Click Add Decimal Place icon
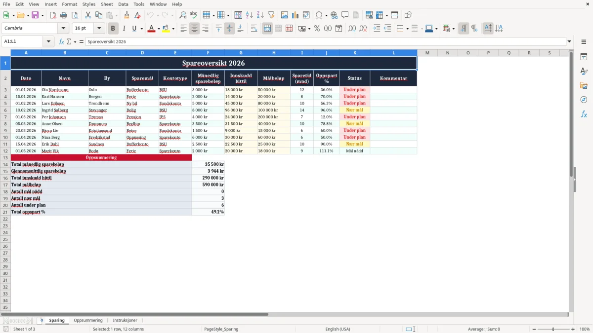Viewport: 593px width, 333px height. click(x=352, y=29)
